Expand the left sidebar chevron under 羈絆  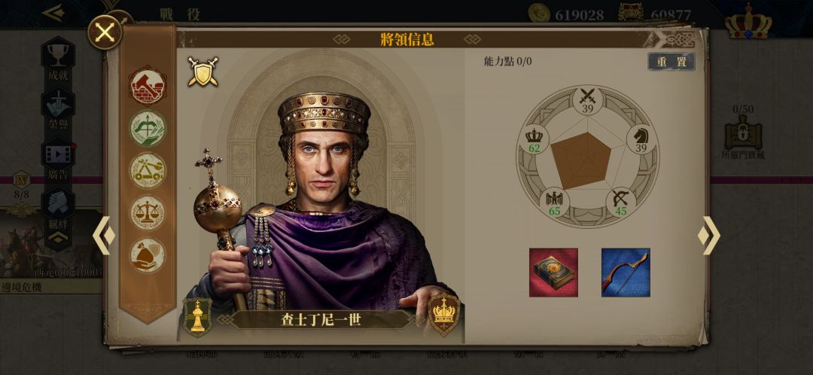(x=58, y=237)
